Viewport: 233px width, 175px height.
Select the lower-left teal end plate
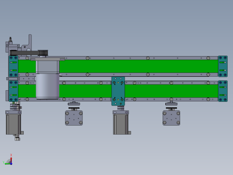13,91
